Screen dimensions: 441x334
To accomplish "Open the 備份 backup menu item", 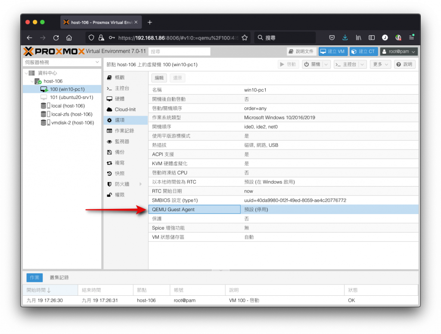I will click(x=126, y=152).
